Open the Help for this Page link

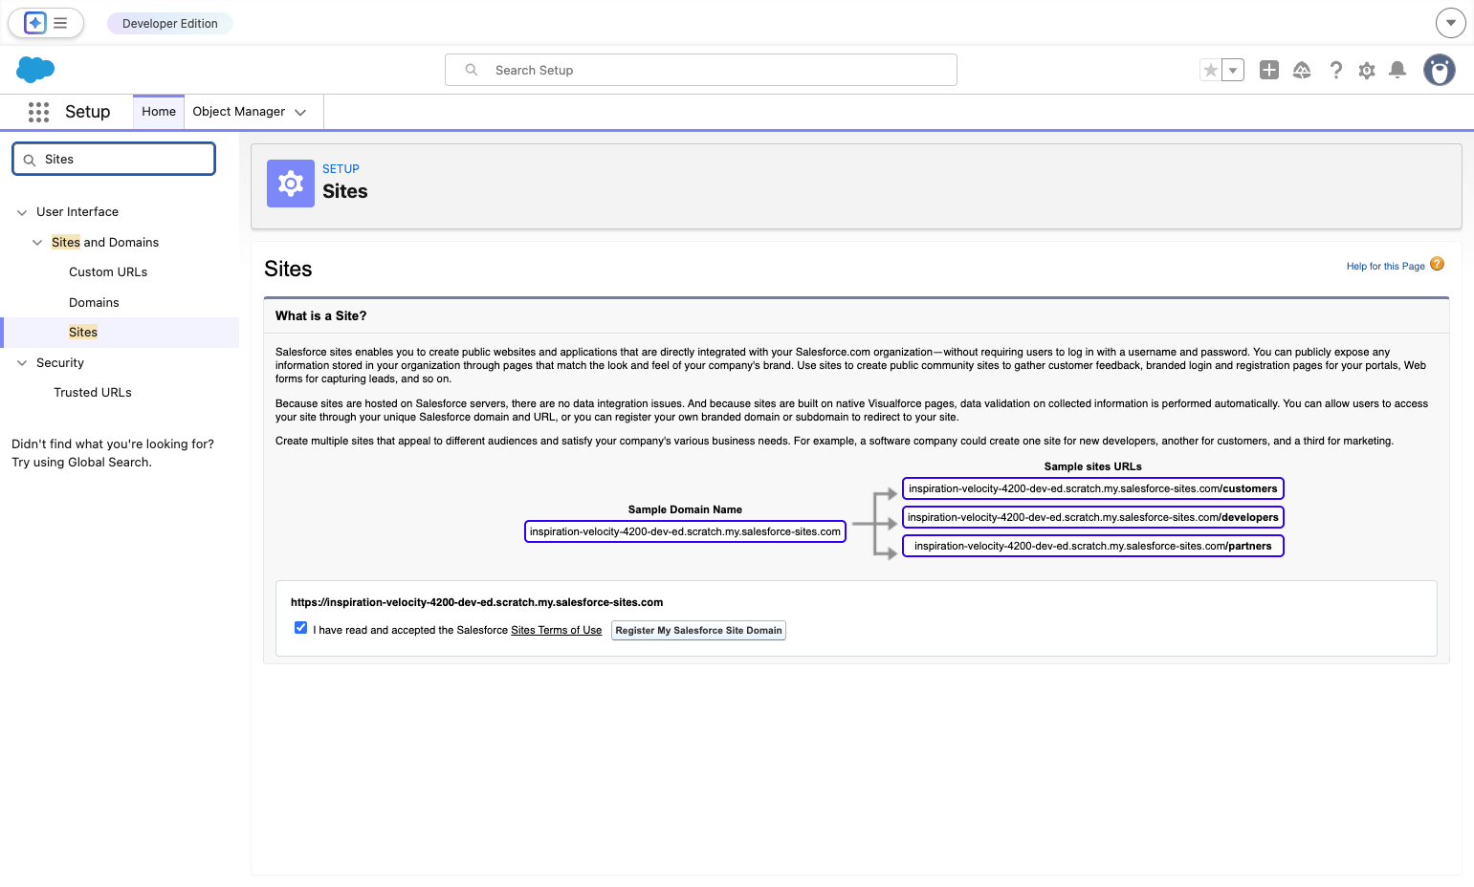1385,267
